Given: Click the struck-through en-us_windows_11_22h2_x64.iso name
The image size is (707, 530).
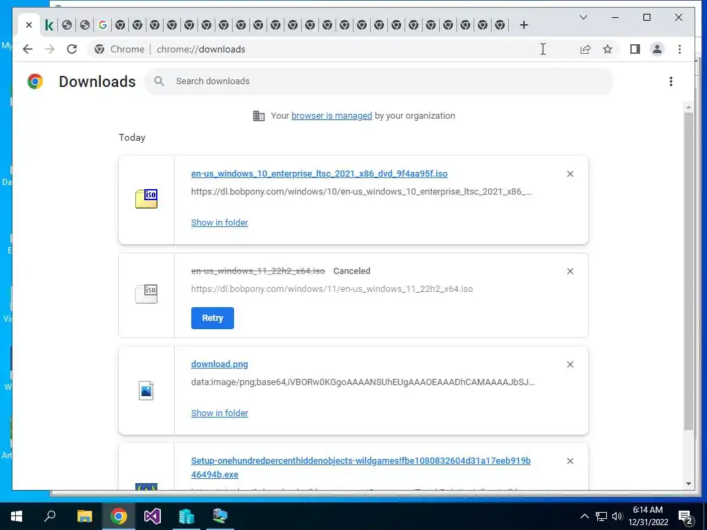Looking at the screenshot, I should pyautogui.click(x=258, y=271).
